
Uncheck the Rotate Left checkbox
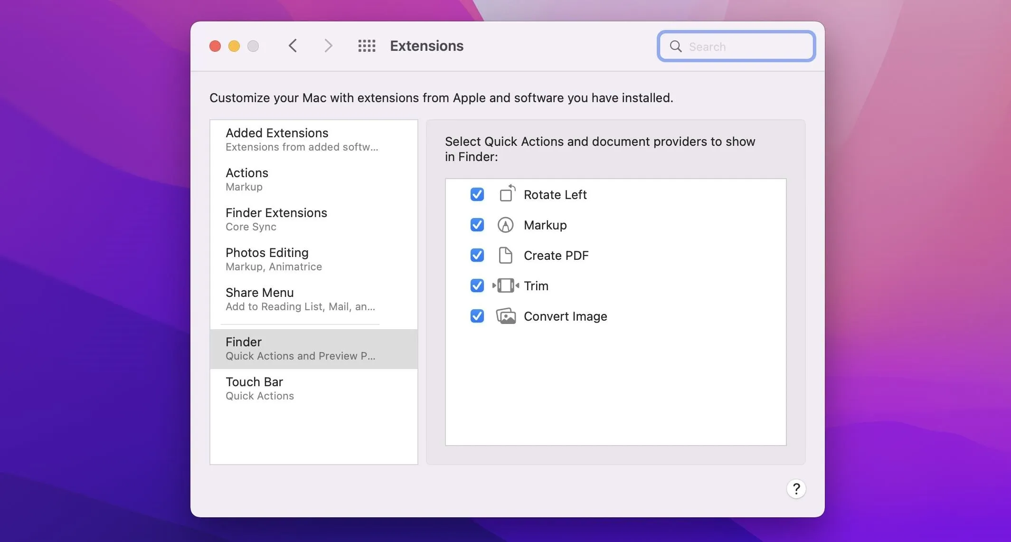(477, 194)
